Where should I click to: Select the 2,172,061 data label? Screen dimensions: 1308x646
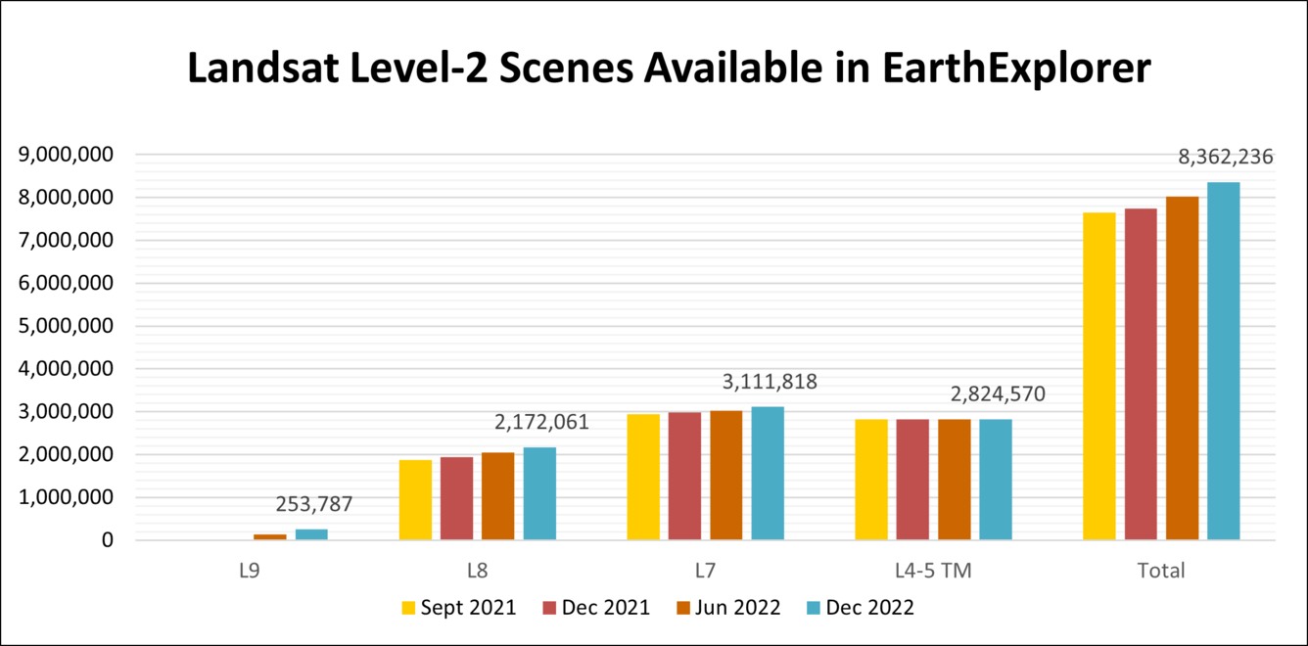[x=541, y=423]
